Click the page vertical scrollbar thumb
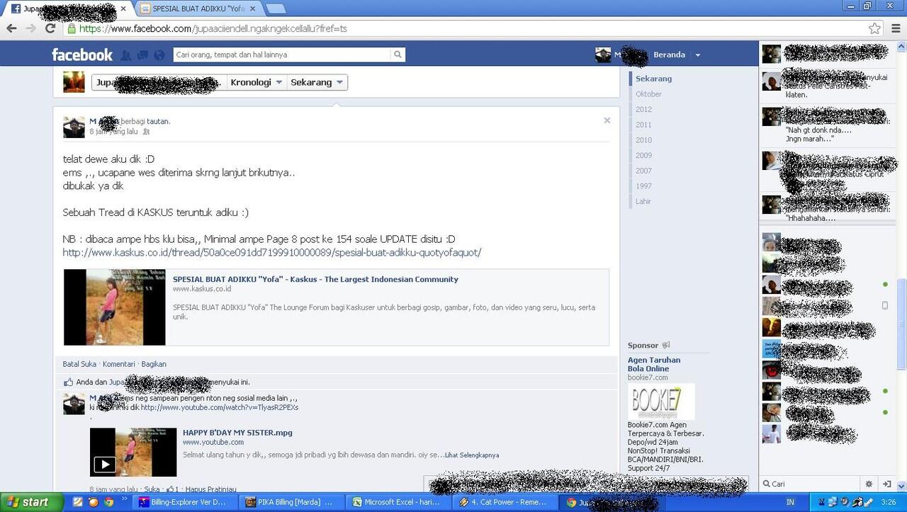This screenshot has height=512, width=907. 901,324
